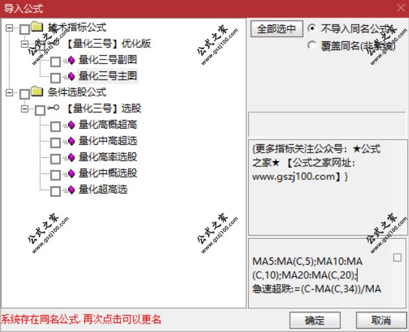Check the 量化超高选 checkbox

click(x=56, y=191)
